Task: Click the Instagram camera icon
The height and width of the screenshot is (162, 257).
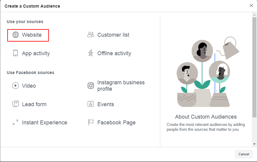Action: 91,86
